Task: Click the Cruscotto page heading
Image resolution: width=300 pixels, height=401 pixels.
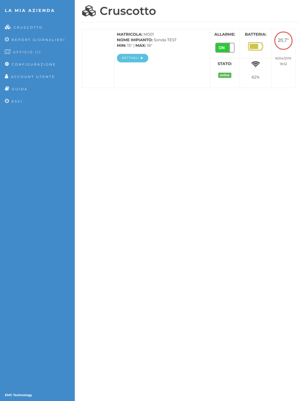Action: [x=128, y=11]
